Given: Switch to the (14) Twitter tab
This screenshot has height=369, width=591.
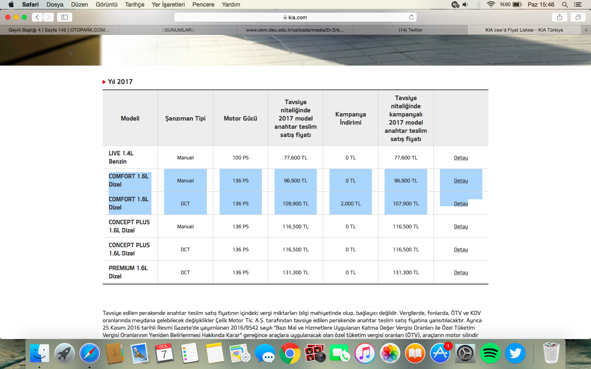Looking at the screenshot, I should coord(410,30).
